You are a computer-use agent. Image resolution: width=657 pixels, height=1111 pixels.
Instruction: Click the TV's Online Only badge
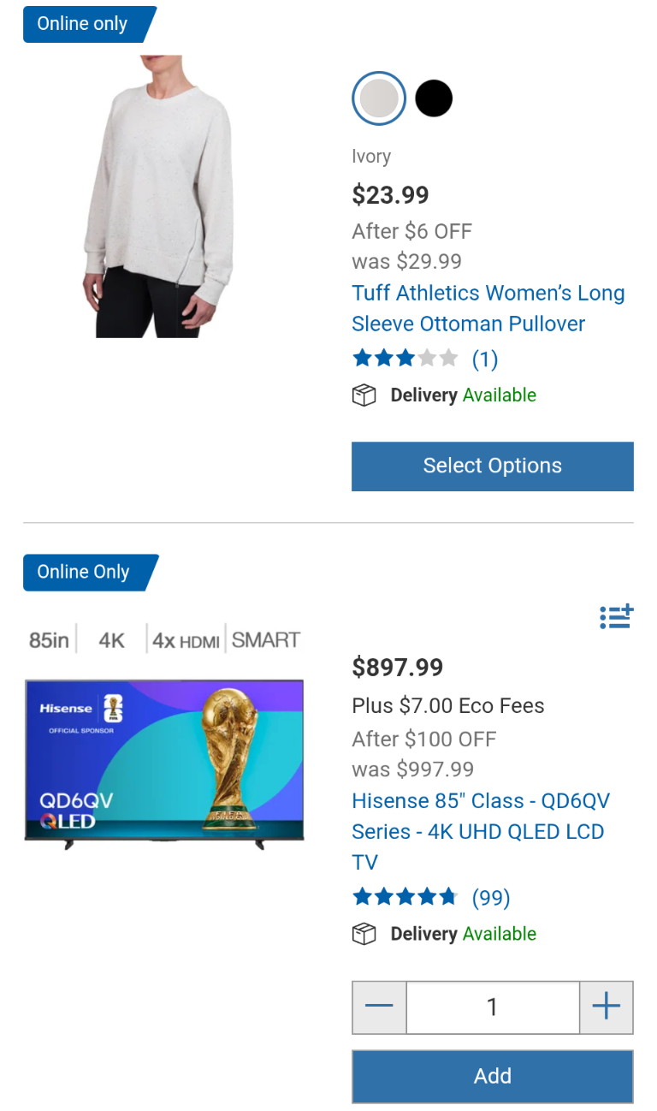90,572
